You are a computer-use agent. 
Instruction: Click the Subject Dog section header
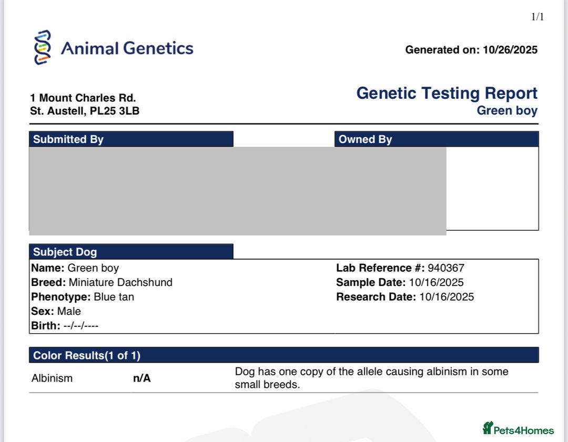(65, 252)
